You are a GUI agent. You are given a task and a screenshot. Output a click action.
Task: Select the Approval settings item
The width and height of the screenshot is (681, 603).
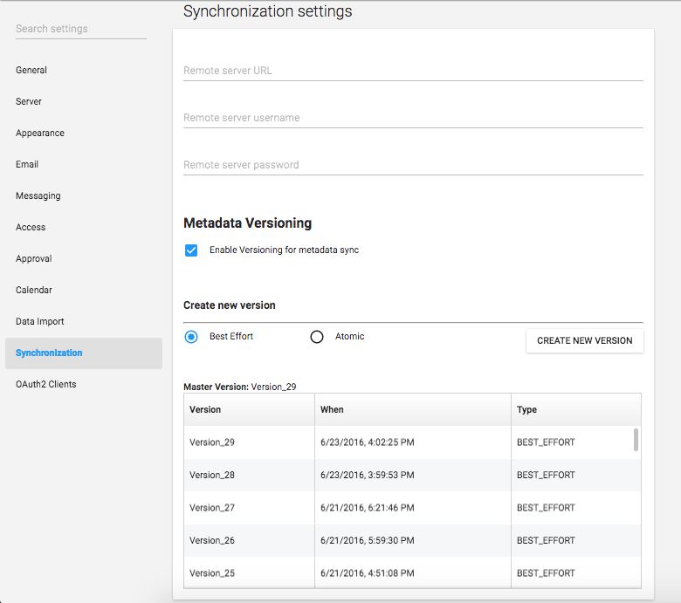[34, 258]
